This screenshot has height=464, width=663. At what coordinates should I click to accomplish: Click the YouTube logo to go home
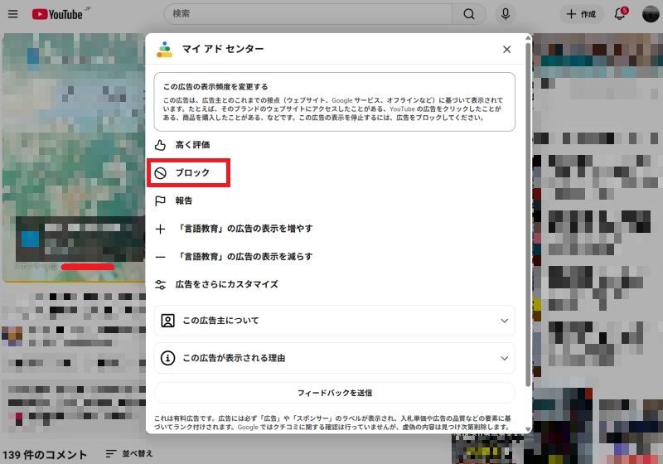click(58, 14)
